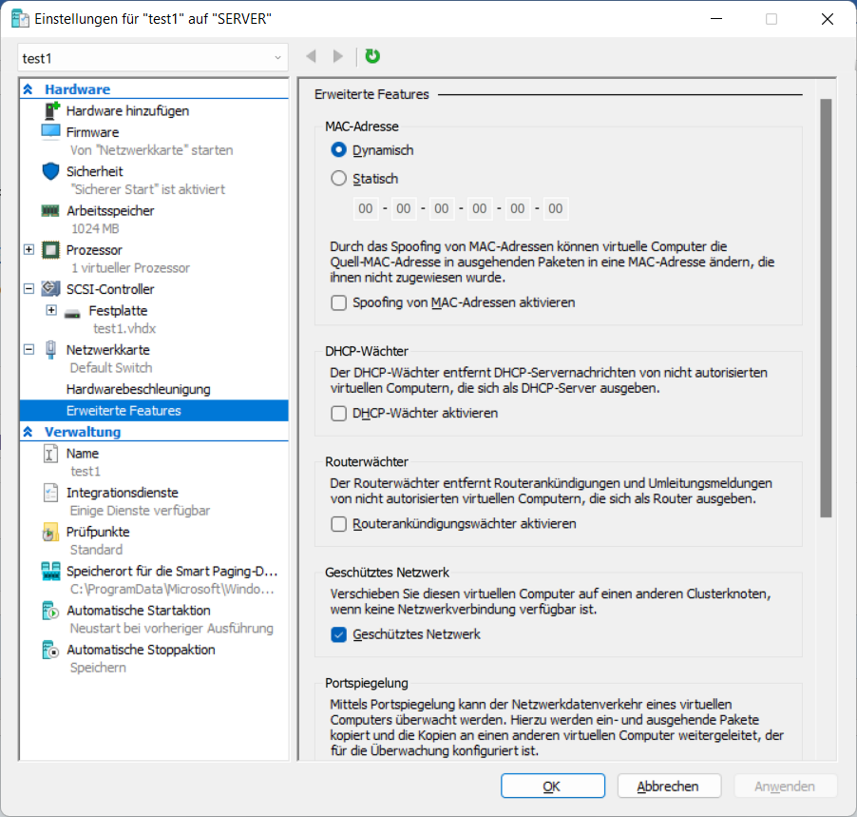Click the 'test1.vhdx' file name

click(124, 328)
